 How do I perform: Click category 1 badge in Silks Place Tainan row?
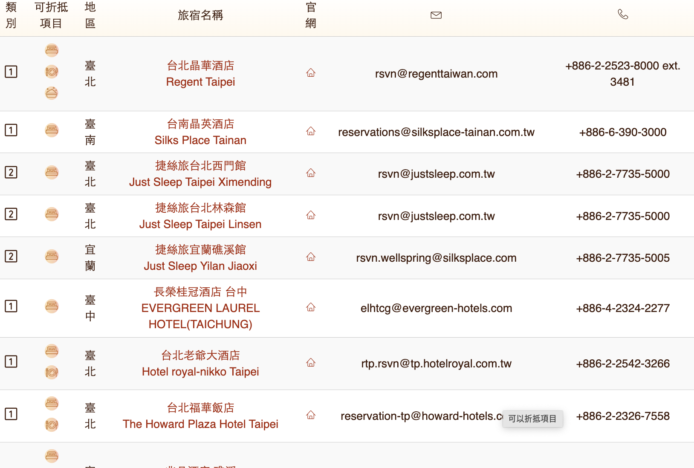[11, 130]
